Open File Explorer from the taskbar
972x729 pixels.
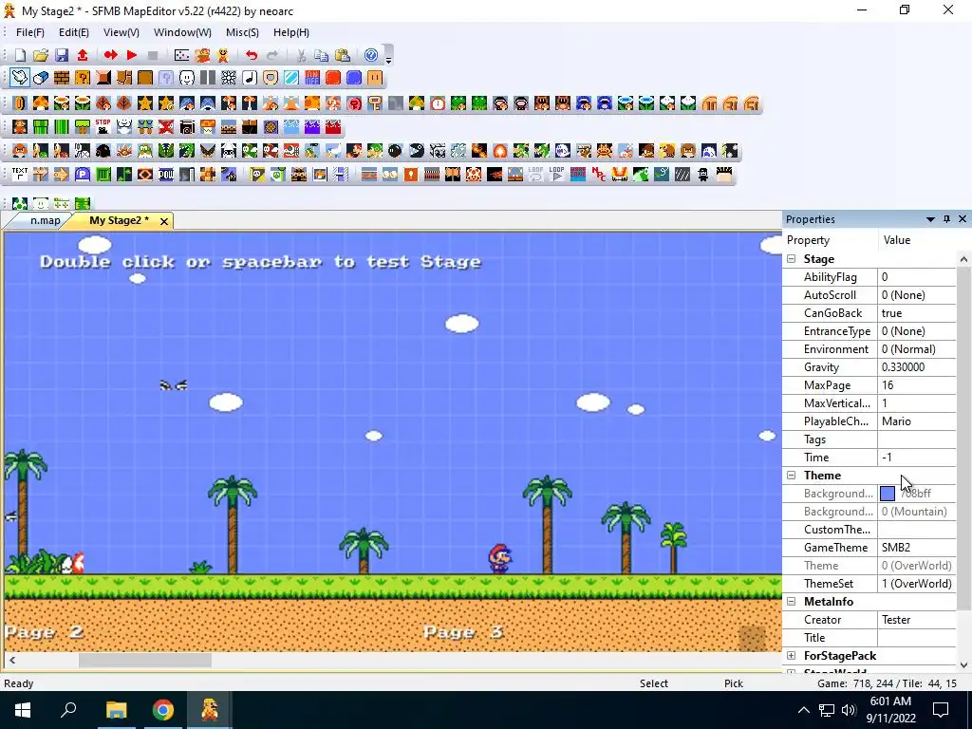pyautogui.click(x=116, y=710)
